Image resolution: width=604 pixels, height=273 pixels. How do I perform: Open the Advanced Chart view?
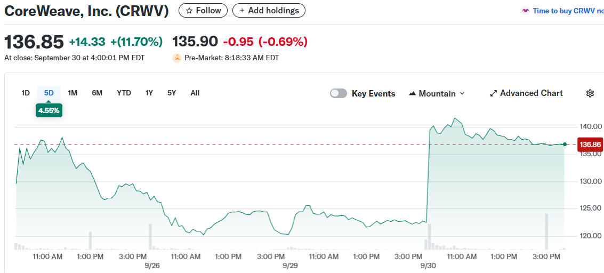click(x=526, y=93)
